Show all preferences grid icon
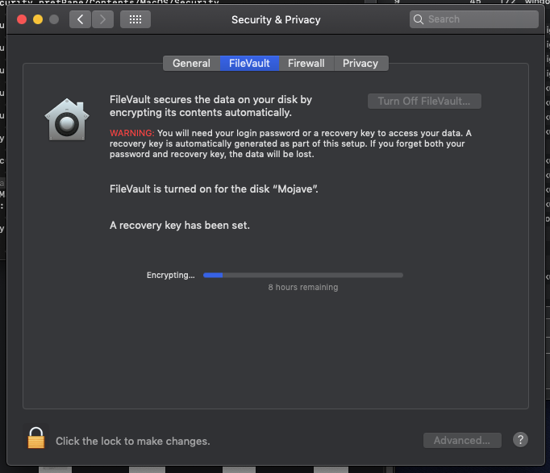550x473 pixels. [x=135, y=19]
